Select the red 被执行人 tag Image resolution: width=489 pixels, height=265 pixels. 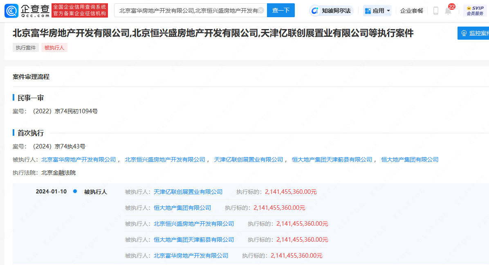coord(54,48)
